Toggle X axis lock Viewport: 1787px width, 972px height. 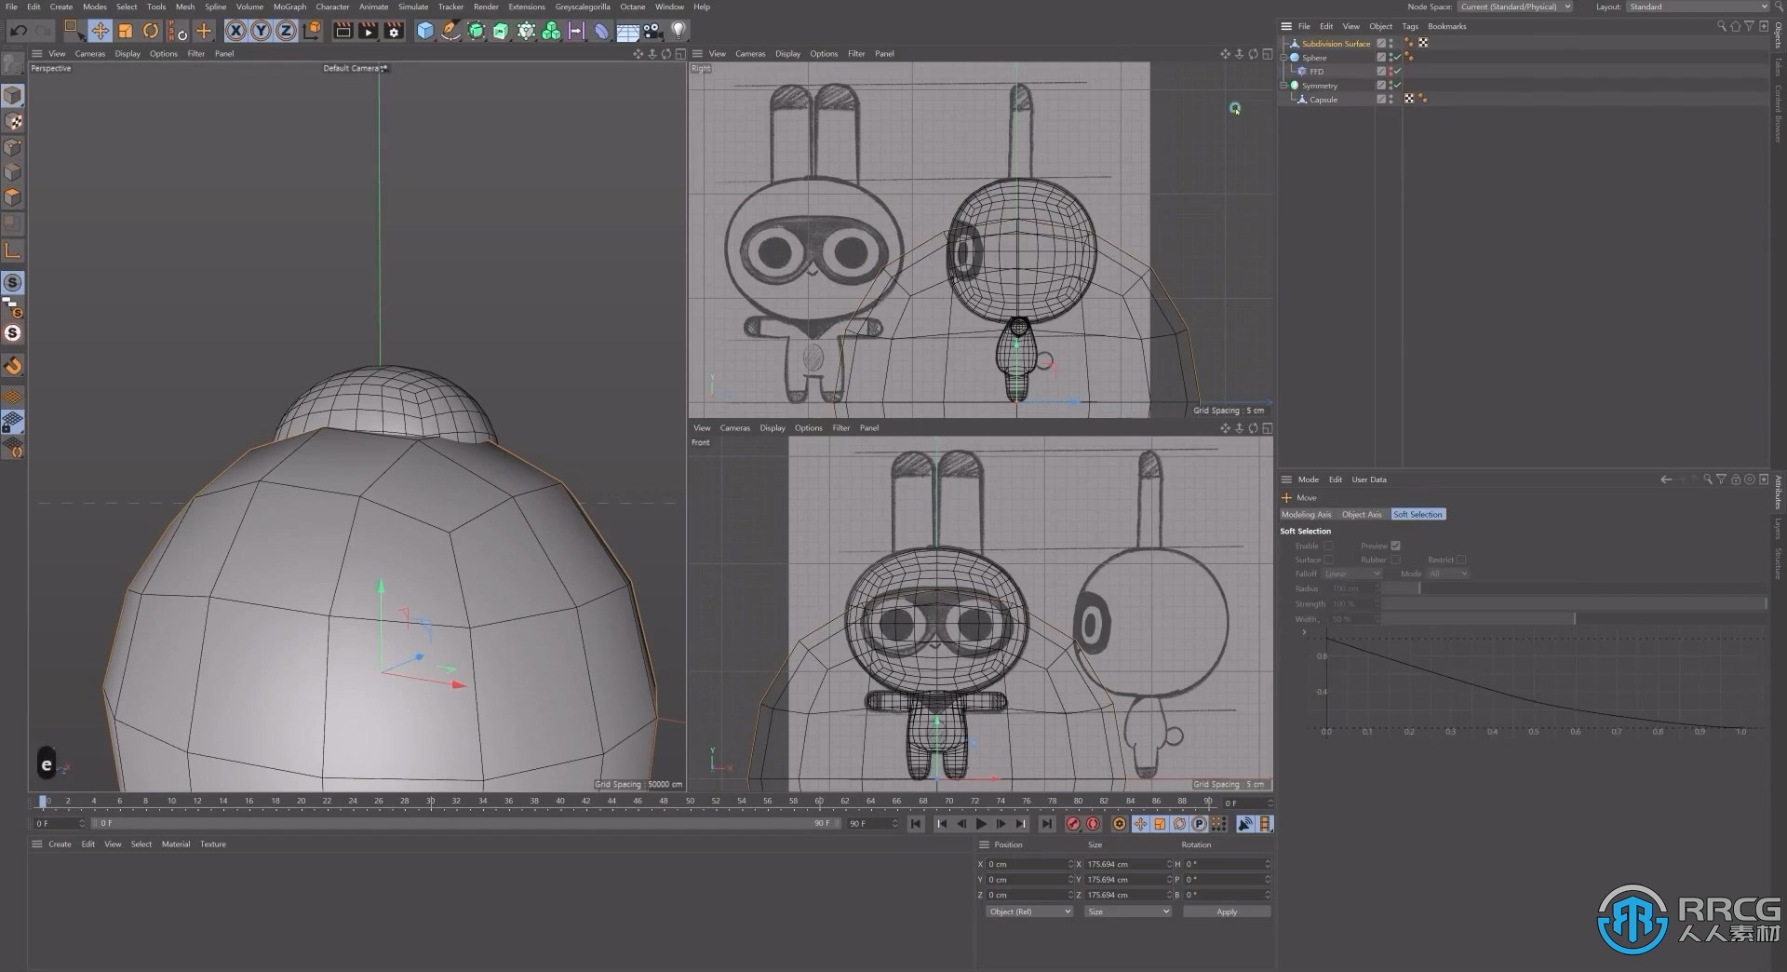coord(235,31)
